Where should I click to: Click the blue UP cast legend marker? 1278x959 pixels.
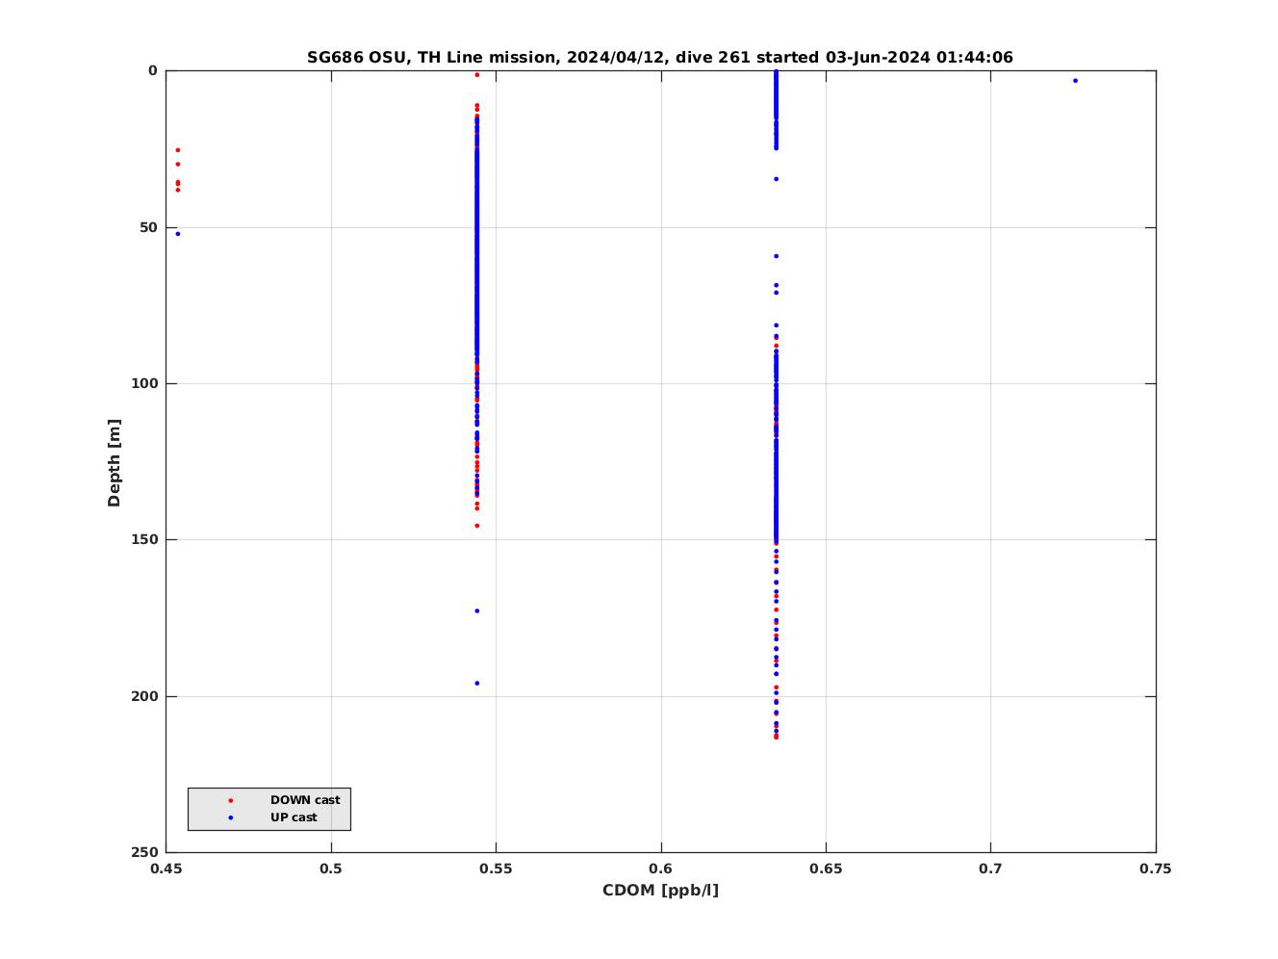click(230, 817)
